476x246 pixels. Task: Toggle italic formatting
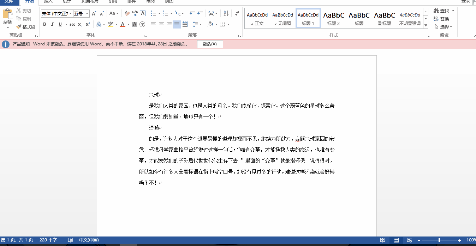tap(52, 24)
